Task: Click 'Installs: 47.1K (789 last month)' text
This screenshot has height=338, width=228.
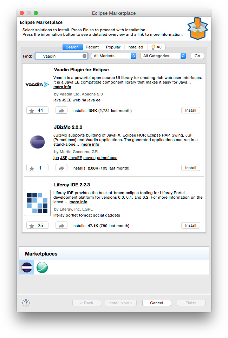Action: [101, 226]
